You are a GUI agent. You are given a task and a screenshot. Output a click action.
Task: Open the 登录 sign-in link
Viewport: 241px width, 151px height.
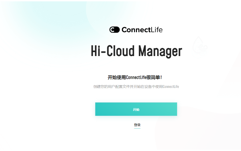(137, 125)
